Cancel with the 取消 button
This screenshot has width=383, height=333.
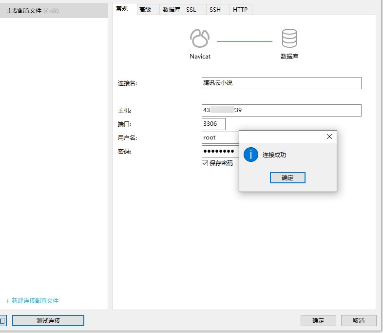coord(359,320)
